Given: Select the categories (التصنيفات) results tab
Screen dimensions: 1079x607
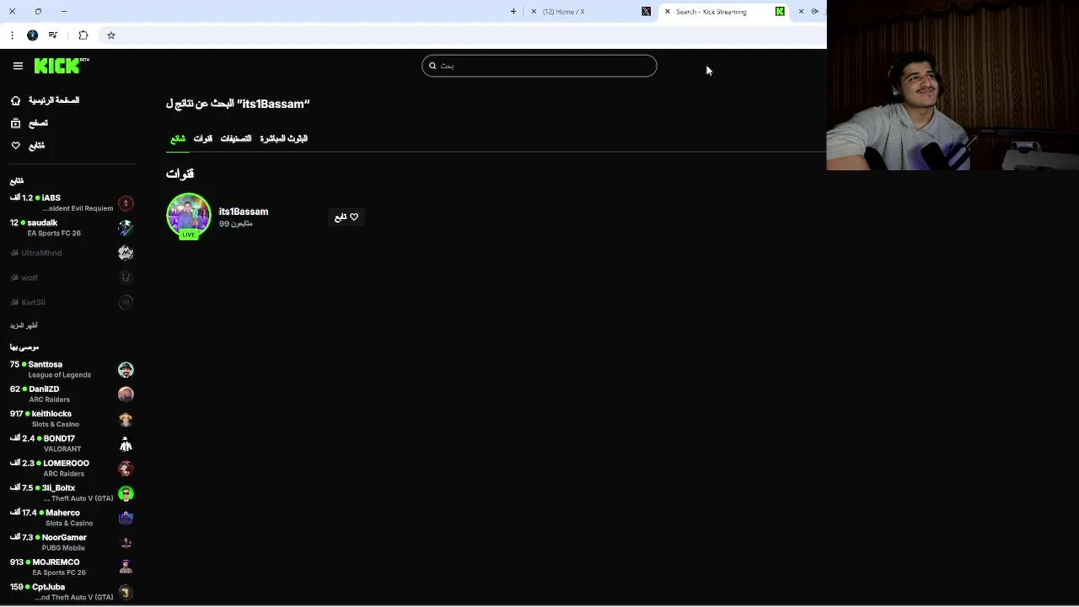Looking at the screenshot, I should pyautogui.click(x=236, y=138).
